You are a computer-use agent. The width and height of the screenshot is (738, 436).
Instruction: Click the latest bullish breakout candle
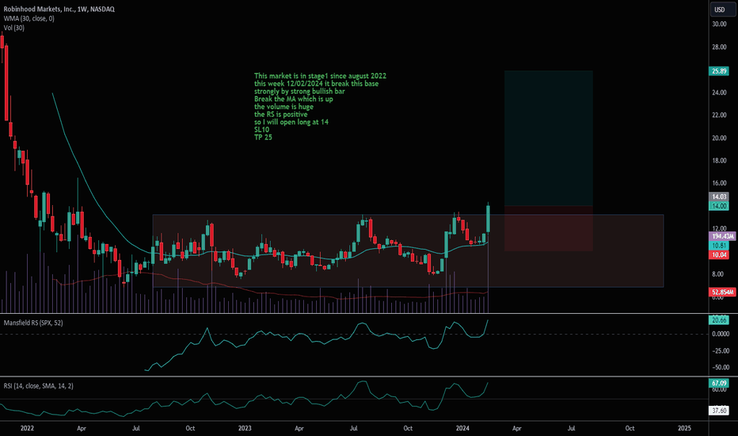(489, 218)
